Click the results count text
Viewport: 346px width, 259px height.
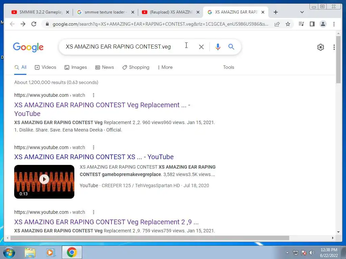(x=56, y=82)
